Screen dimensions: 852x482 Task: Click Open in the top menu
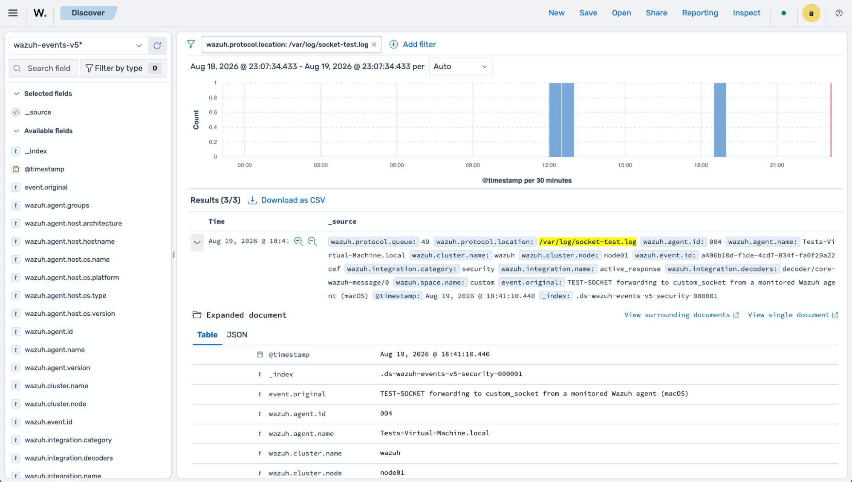[621, 13]
